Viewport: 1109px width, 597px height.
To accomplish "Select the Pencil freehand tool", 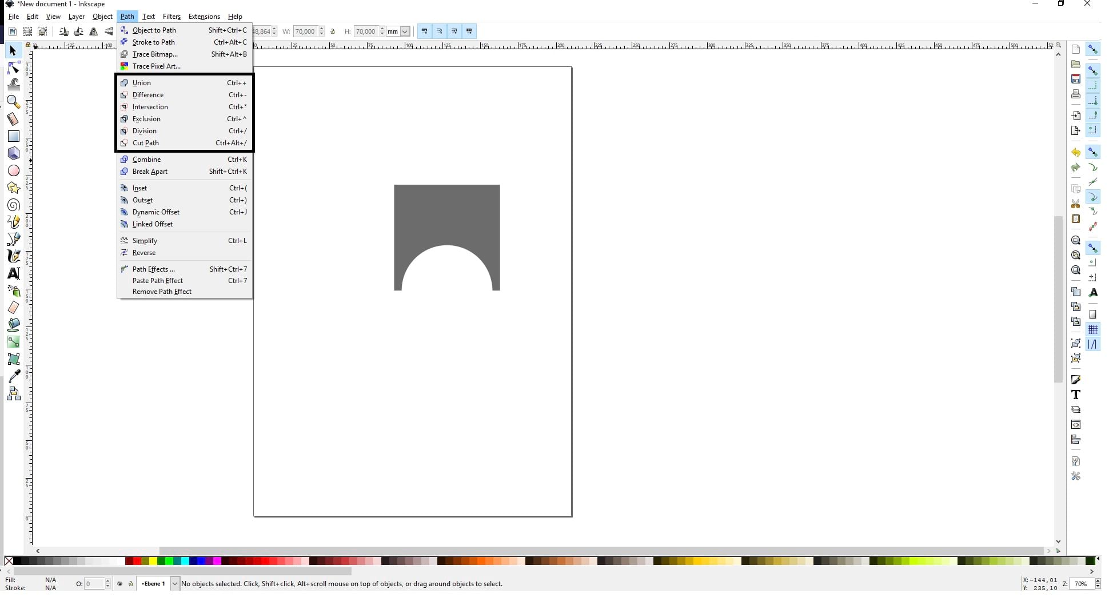I will pos(13,222).
